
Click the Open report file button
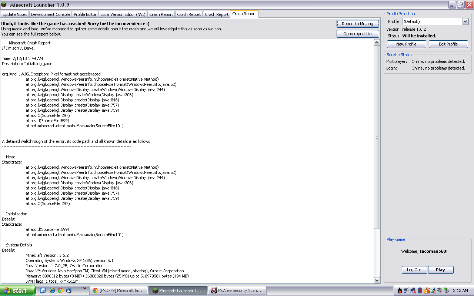tap(358, 34)
